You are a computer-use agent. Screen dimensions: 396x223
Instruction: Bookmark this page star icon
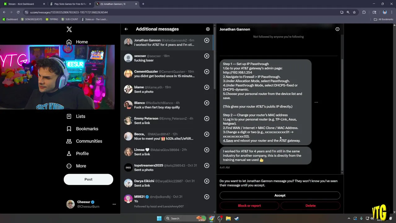(x=354, y=12)
